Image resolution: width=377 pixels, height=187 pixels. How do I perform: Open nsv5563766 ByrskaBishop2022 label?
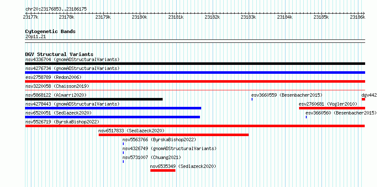tap(159, 140)
